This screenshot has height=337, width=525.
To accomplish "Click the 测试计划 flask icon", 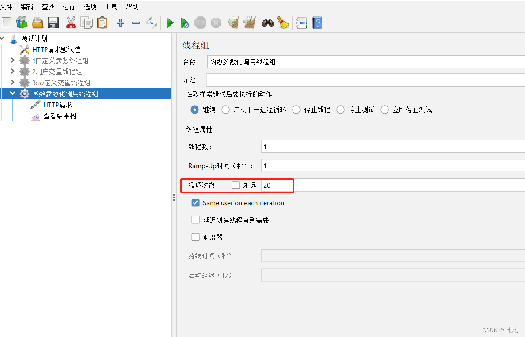I will click(13, 38).
